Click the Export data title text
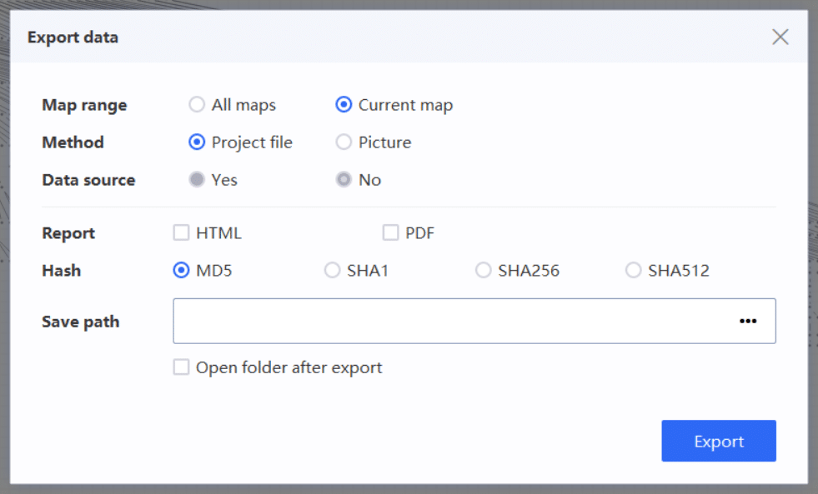 click(x=73, y=37)
